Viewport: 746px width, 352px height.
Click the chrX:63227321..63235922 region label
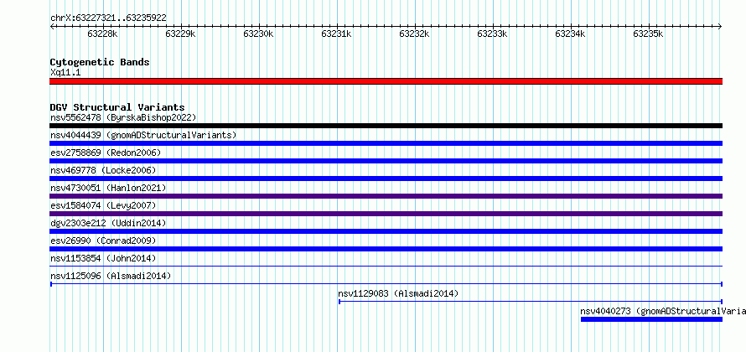[108, 18]
